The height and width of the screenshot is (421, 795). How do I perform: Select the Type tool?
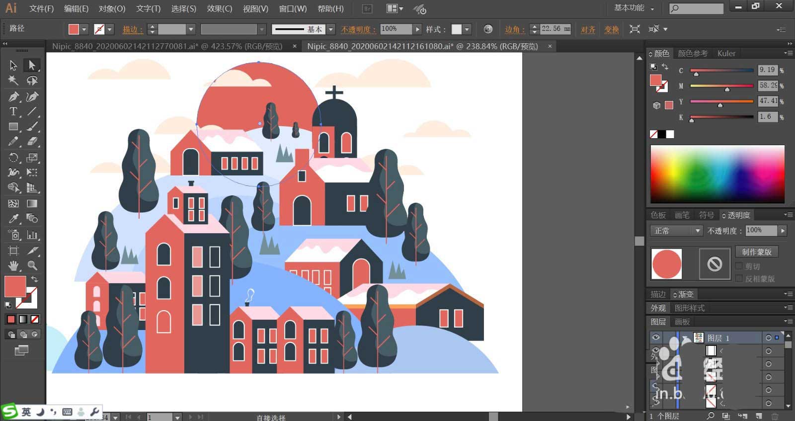[13, 111]
